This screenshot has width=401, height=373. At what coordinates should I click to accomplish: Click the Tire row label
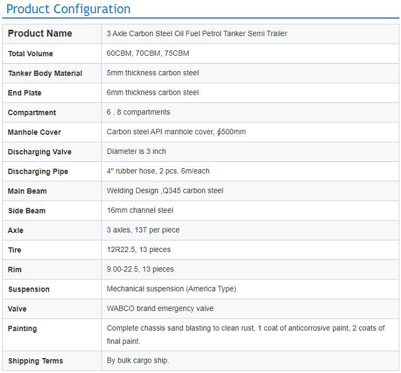[15, 250]
